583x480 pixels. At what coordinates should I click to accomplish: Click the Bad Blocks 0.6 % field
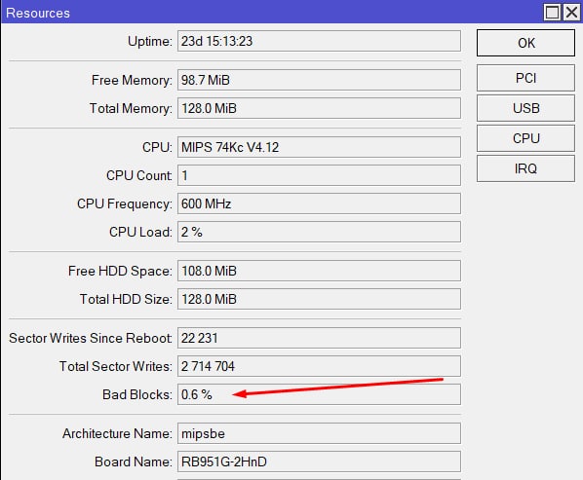[x=319, y=394]
